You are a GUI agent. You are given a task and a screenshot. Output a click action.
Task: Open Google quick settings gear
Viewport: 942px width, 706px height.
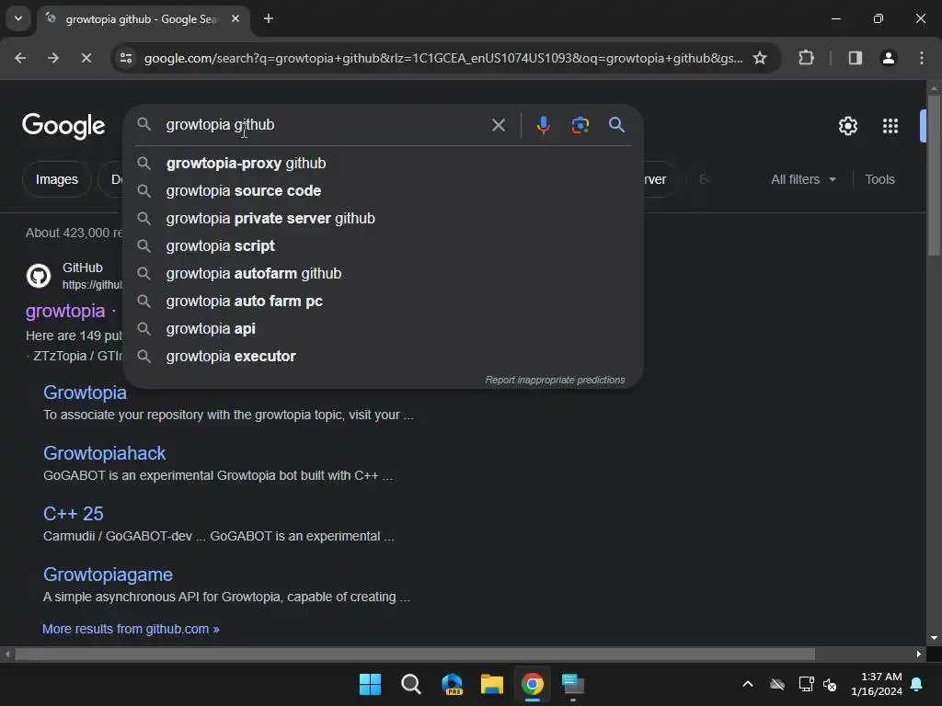click(847, 126)
